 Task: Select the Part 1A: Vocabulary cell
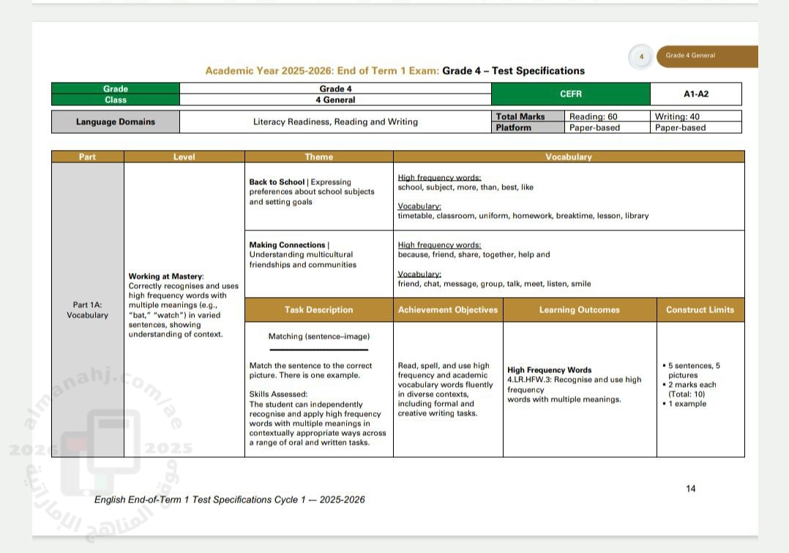87,310
